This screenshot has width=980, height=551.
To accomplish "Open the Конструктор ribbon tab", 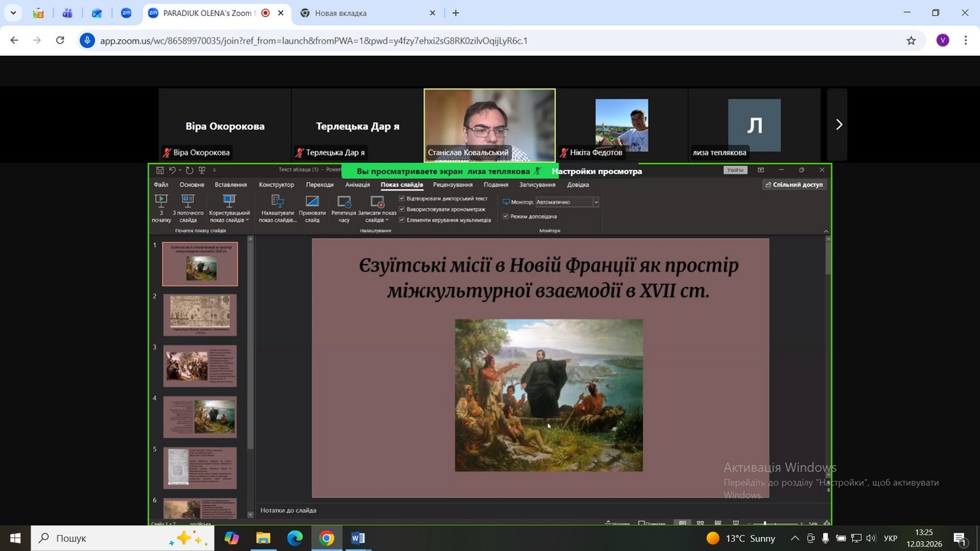I will [x=276, y=184].
